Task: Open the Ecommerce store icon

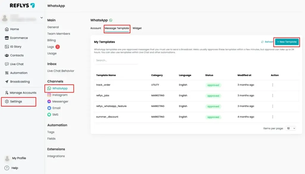Action: [x=7, y=38]
